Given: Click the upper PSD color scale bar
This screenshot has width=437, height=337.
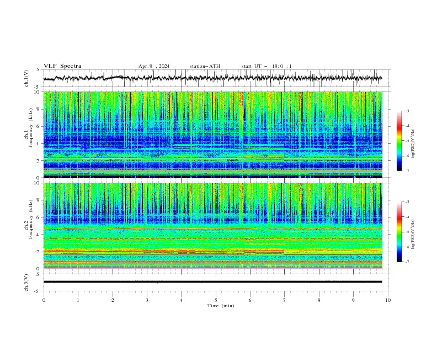Looking at the screenshot, I should pos(399,141).
